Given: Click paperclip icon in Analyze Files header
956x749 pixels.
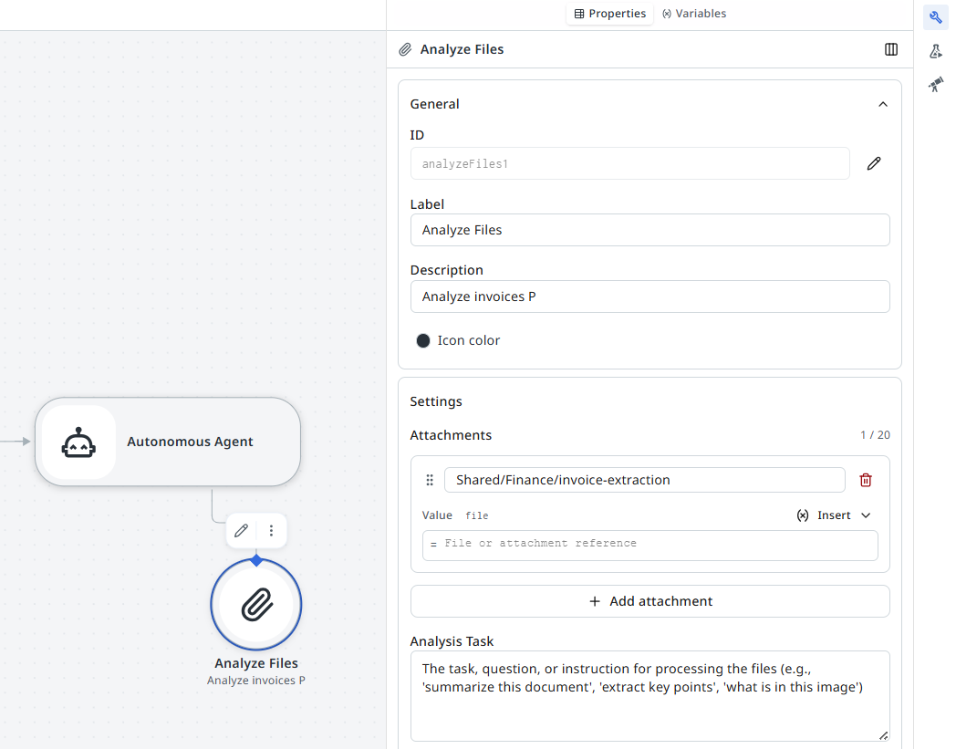Looking at the screenshot, I should coord(405,49).
